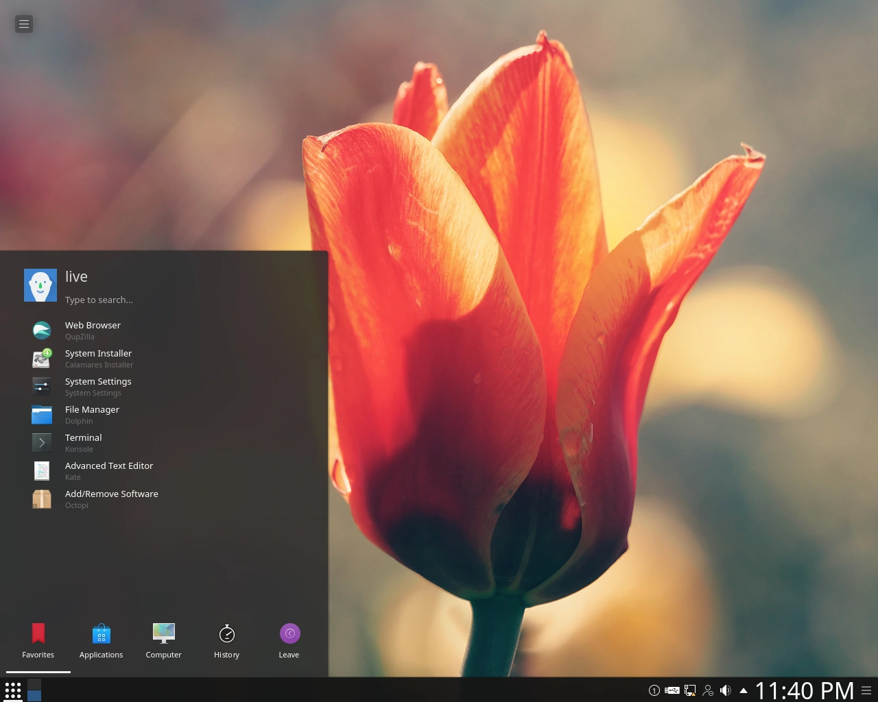Image resolution: width=878 pixels, height=702 pixels.
Task: Switch to the History tab
Action: pos(226,641)
